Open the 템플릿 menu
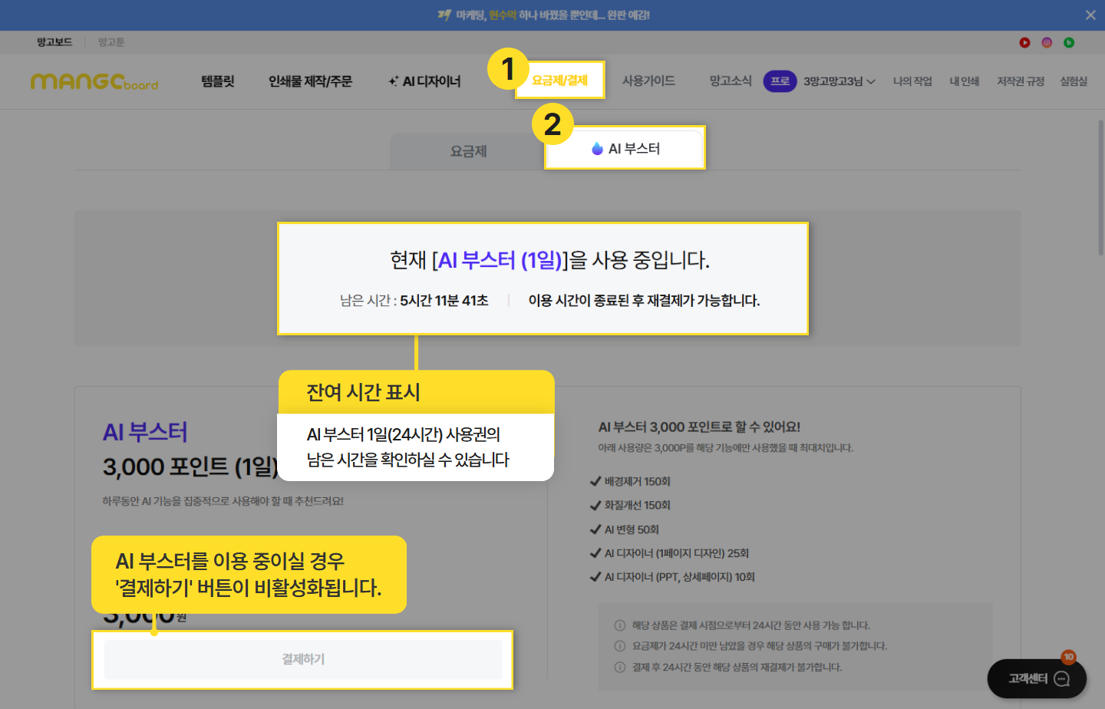 click(x=218, y=81)
